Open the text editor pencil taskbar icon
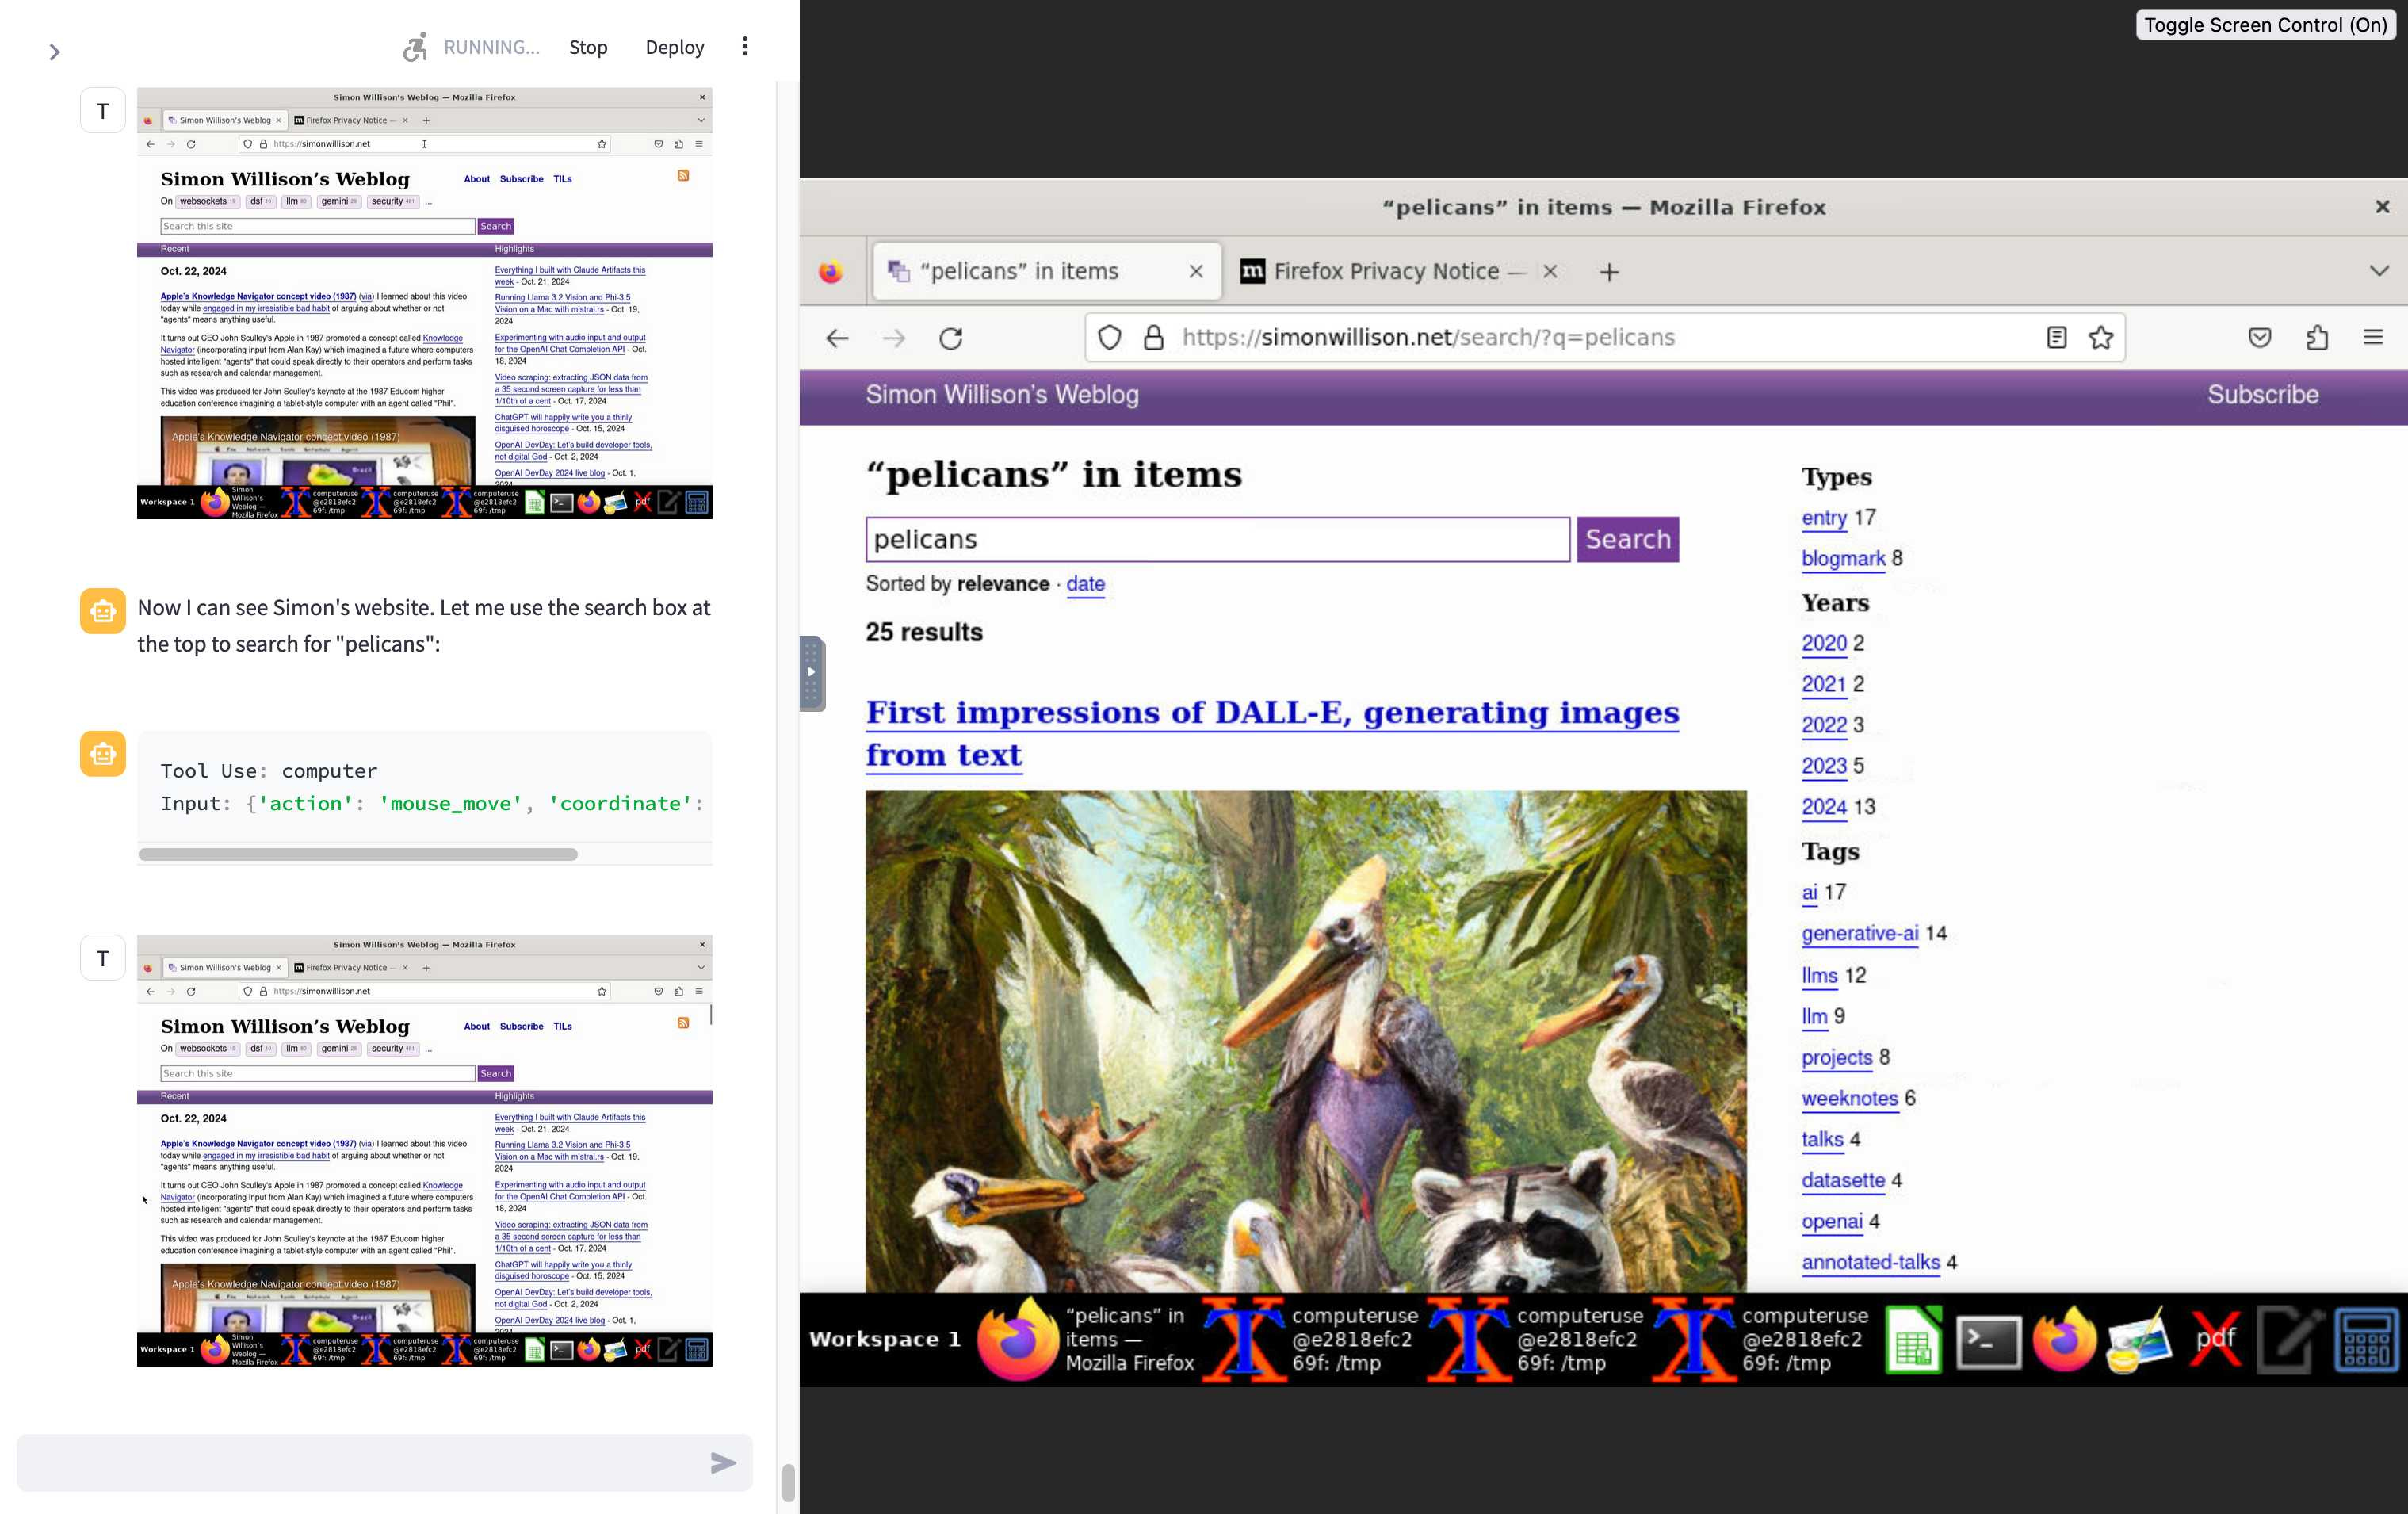 [2289, 1340]
